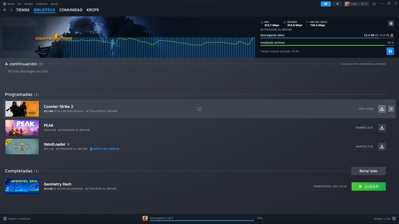The image size is (399, 224).
Task: Switch to the TIENDA tab
Action: [23, 10]
